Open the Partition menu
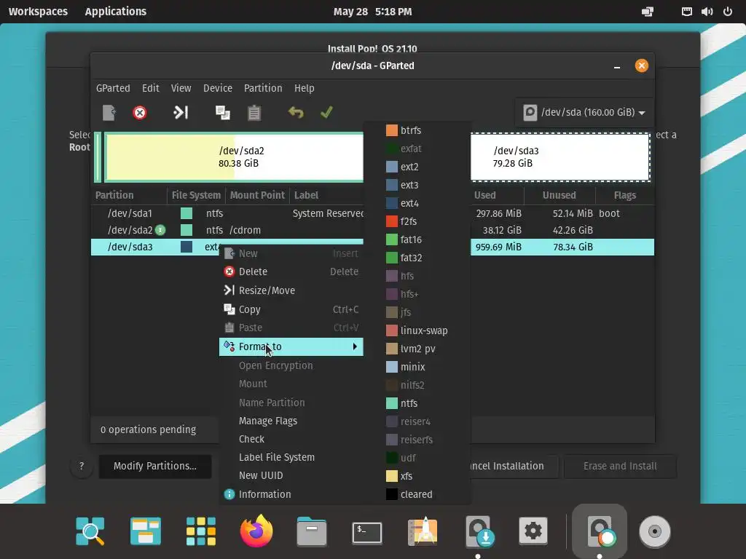Screen dimensions: 746x559 coord(262,88)
